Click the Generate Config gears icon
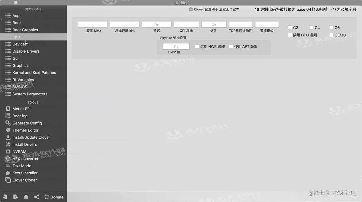The image size is (362, 202). (x=8, y=123)
